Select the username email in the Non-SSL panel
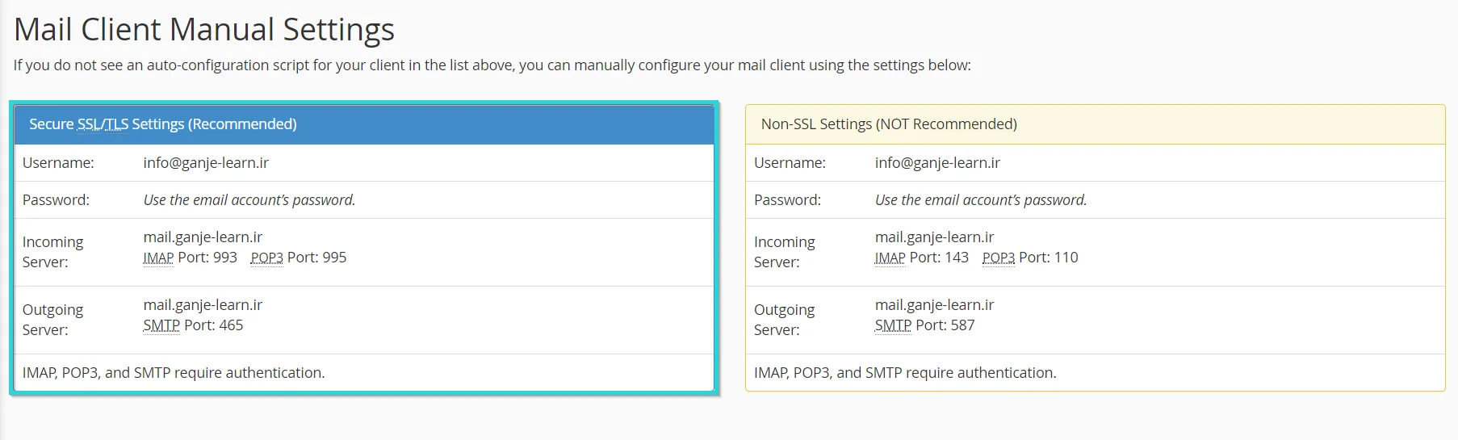The image size is (1458, 440). (x=937, y=163)
